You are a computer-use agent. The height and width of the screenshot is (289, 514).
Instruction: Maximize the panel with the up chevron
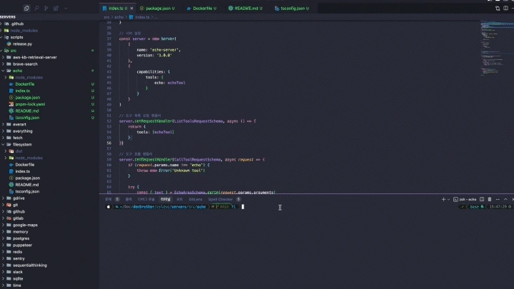(x=505, y=199)
